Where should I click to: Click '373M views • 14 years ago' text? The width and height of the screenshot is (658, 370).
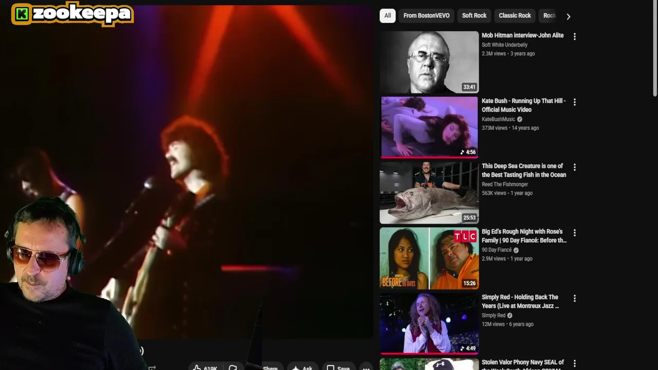510,128
